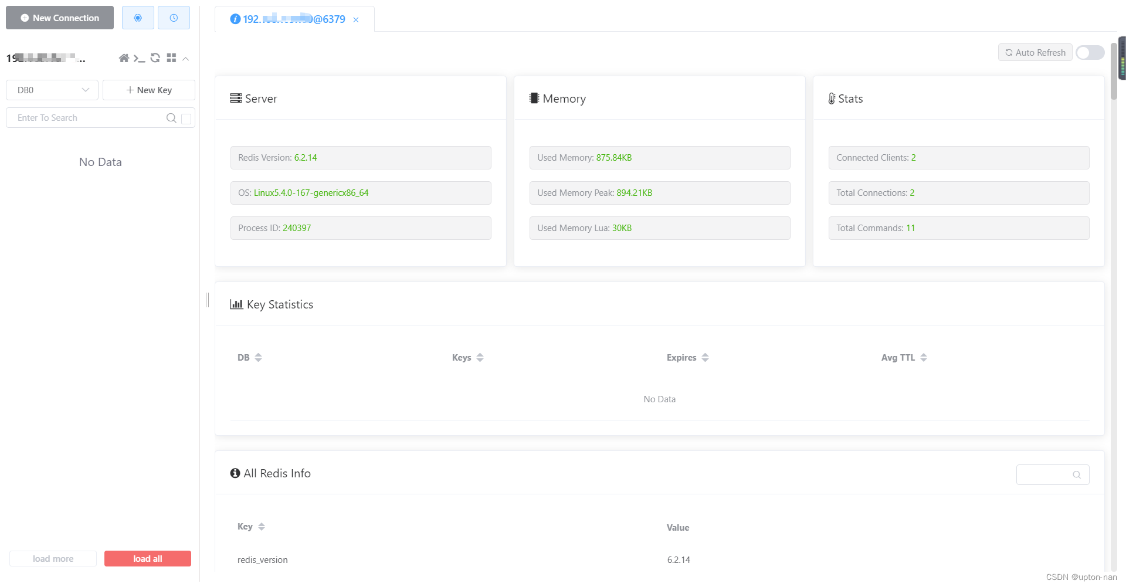
Task: Click the Used Memory 875.84KB field
Action: click(660, 158)
